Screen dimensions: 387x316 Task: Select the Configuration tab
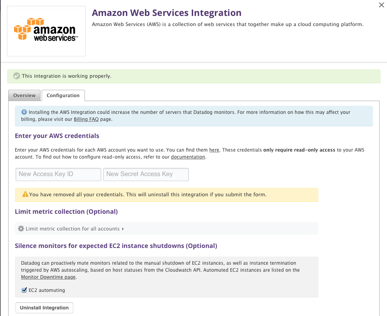(63, 96)
